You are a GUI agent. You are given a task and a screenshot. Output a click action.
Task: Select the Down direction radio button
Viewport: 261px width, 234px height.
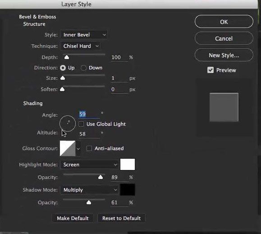click(x=83, y=68)
